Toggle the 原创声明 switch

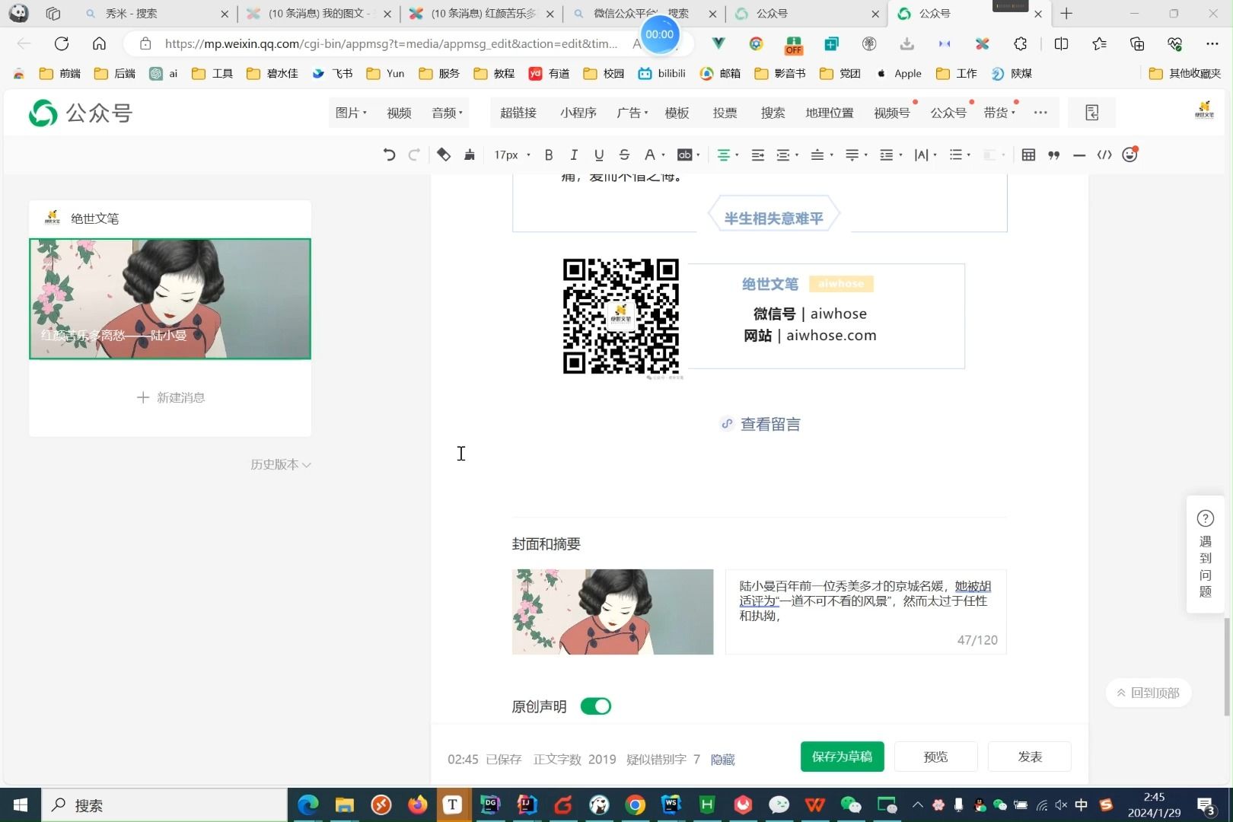coord(596,706)
